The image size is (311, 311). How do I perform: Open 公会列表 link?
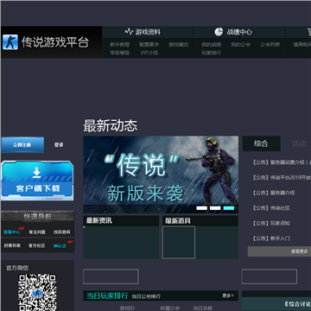(x=270, y=45)
